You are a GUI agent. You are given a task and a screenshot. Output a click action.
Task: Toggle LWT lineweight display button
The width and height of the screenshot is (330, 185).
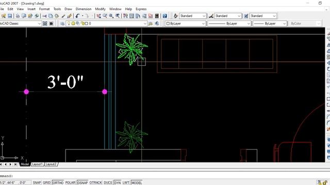(126, 183)
